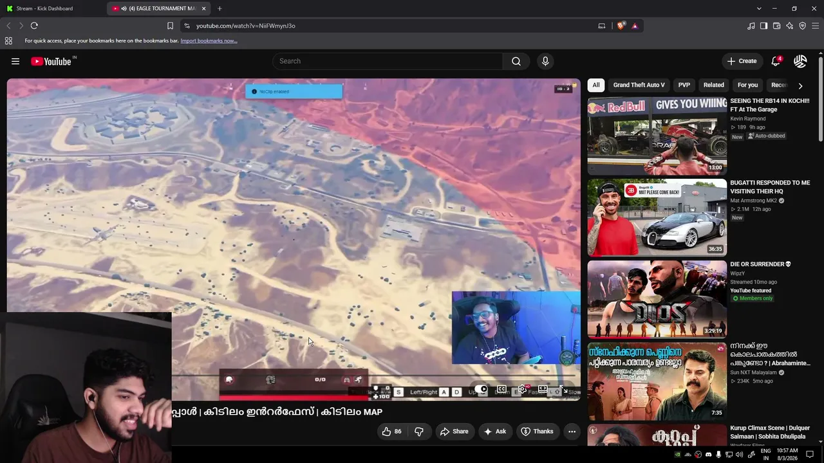Open the Kurup Climax Scene video title
The height and width of the screenshot is (463, 824).
tap(770, 432)
